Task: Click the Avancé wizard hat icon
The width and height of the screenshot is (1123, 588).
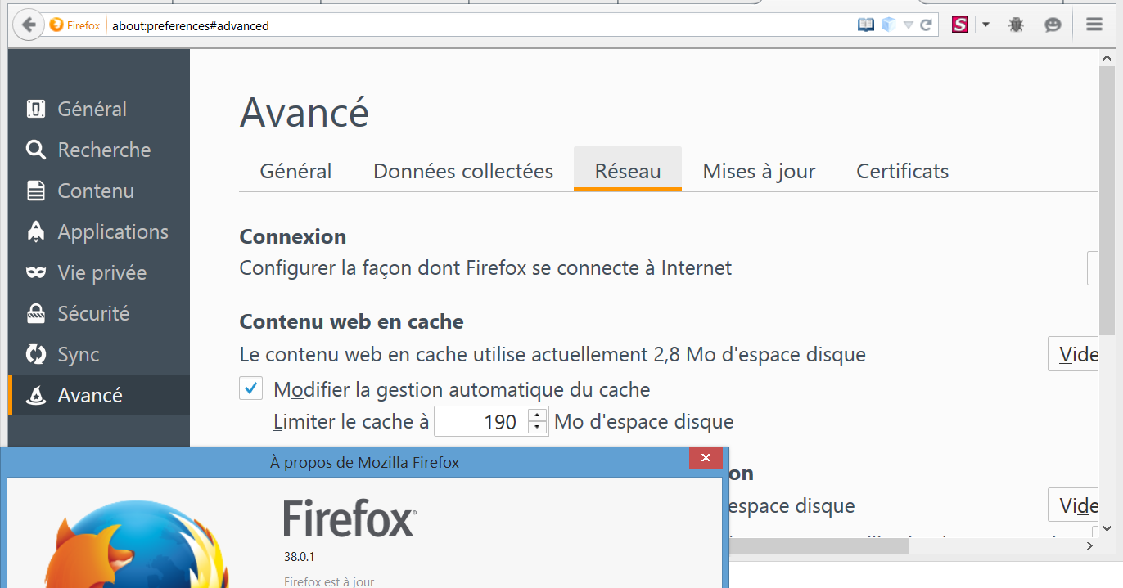Action: coord(36,395)
